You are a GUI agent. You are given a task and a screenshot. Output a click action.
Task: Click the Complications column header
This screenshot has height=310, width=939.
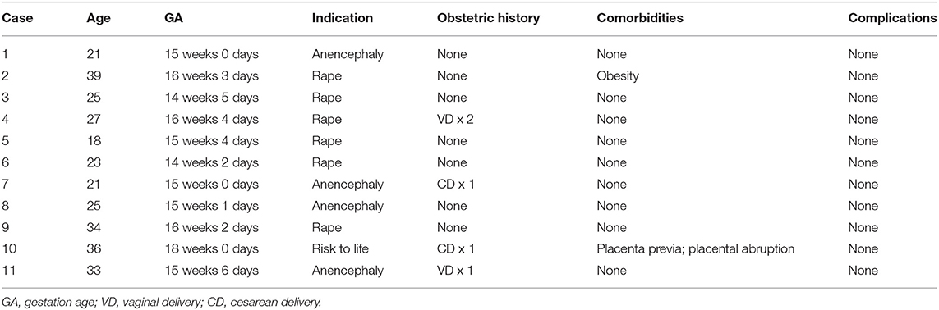pos(893,18)
